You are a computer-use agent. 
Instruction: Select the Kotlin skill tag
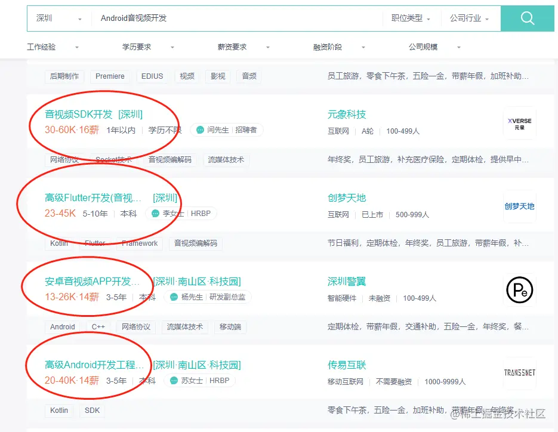pos(59,243)
